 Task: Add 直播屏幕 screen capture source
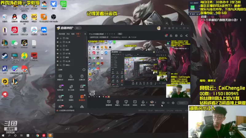(x=109, y=103)
